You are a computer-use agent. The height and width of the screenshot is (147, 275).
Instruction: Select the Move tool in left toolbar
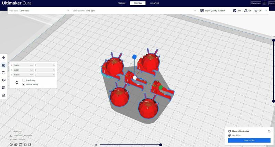pos(4,57)
